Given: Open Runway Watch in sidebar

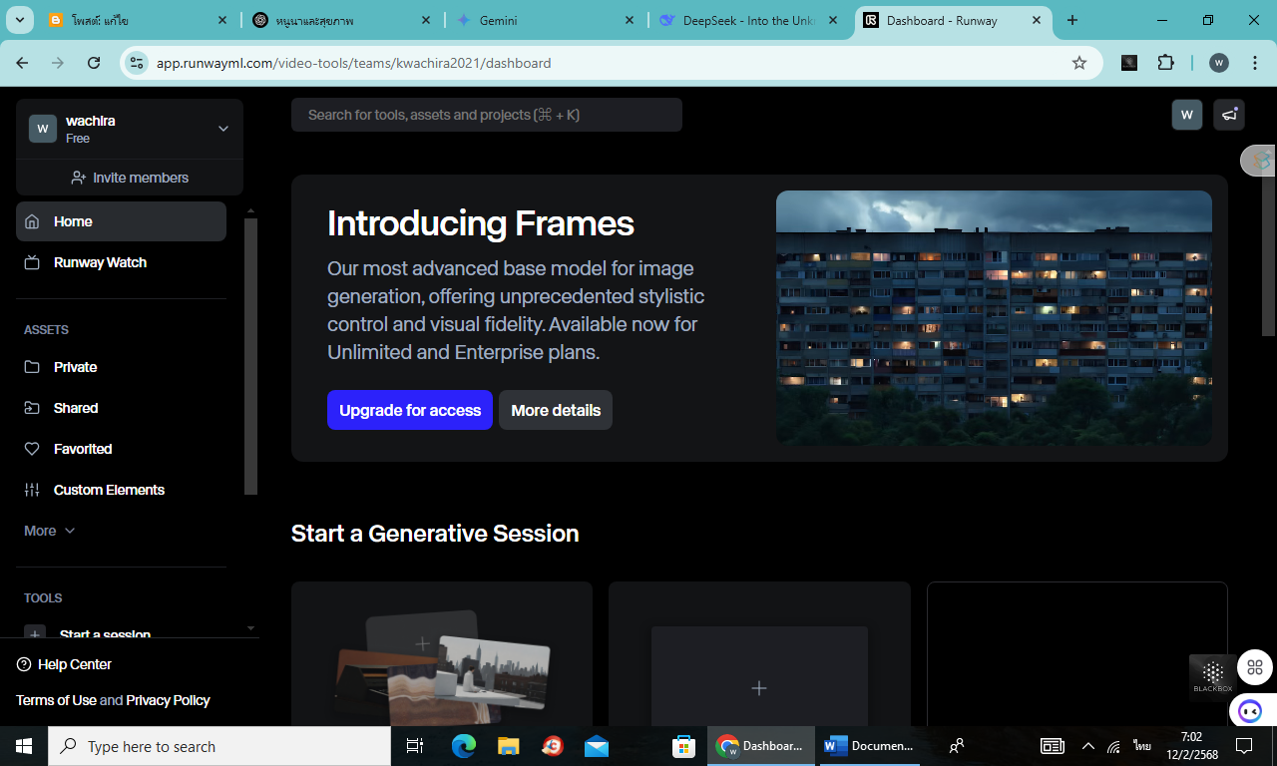Looking at the screenshot, I should point(121,262).
